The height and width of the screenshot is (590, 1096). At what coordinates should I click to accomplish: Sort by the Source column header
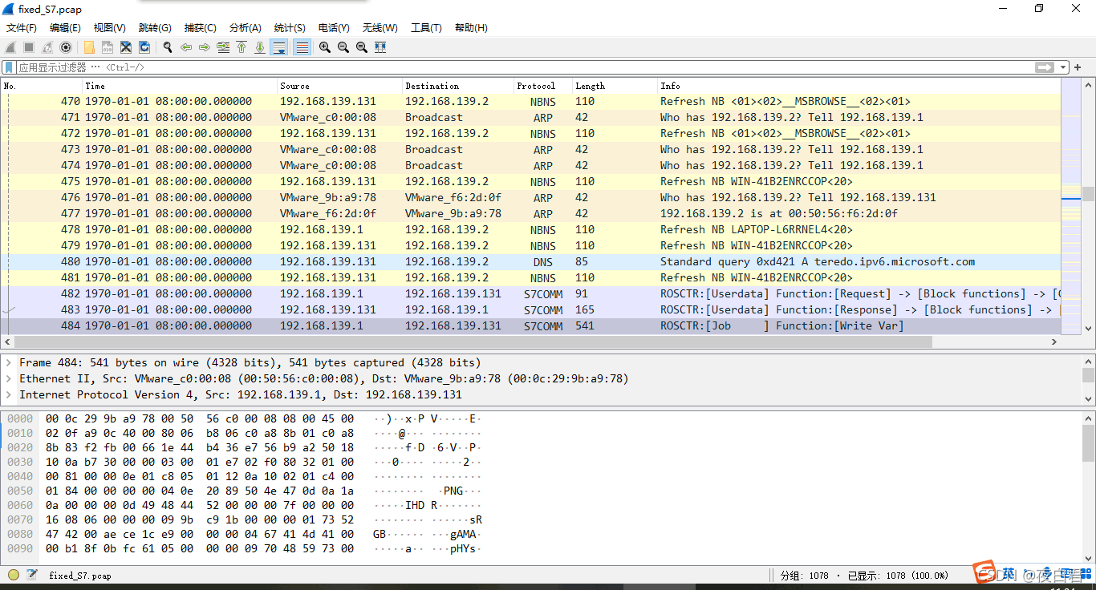pos(339,86)
